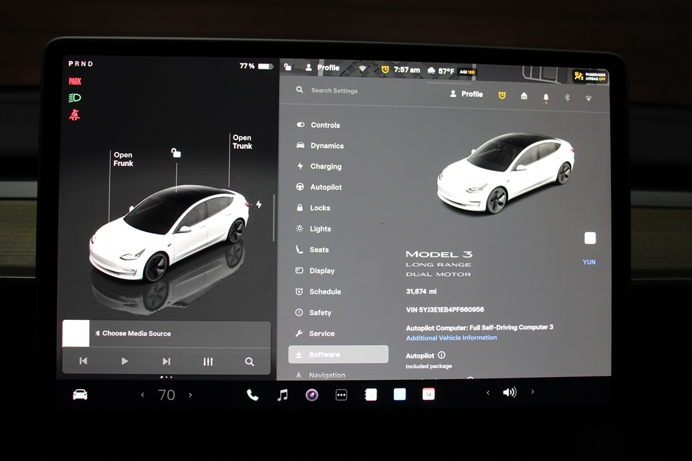Open the phone app icon

click(253, 395)
